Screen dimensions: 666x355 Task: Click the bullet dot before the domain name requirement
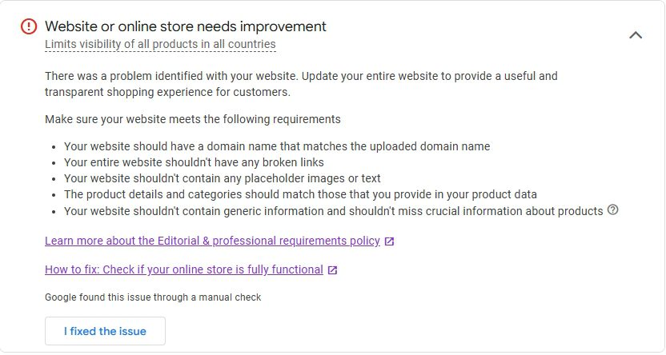pos(53,147)
